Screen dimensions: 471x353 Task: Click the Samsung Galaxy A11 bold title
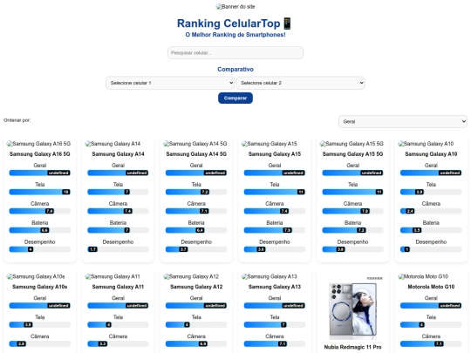click(118, 287)
